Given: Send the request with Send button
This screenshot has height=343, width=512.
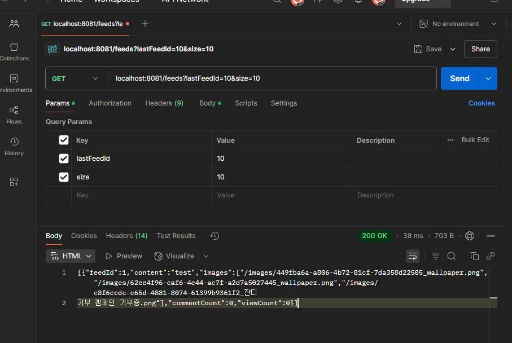Looking at the screenshot, I should [460, 78].
